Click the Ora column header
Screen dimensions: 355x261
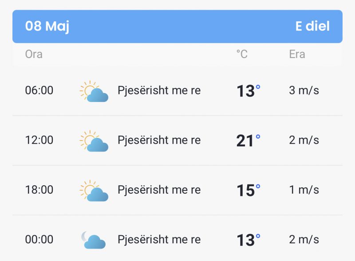pos(34,55)
